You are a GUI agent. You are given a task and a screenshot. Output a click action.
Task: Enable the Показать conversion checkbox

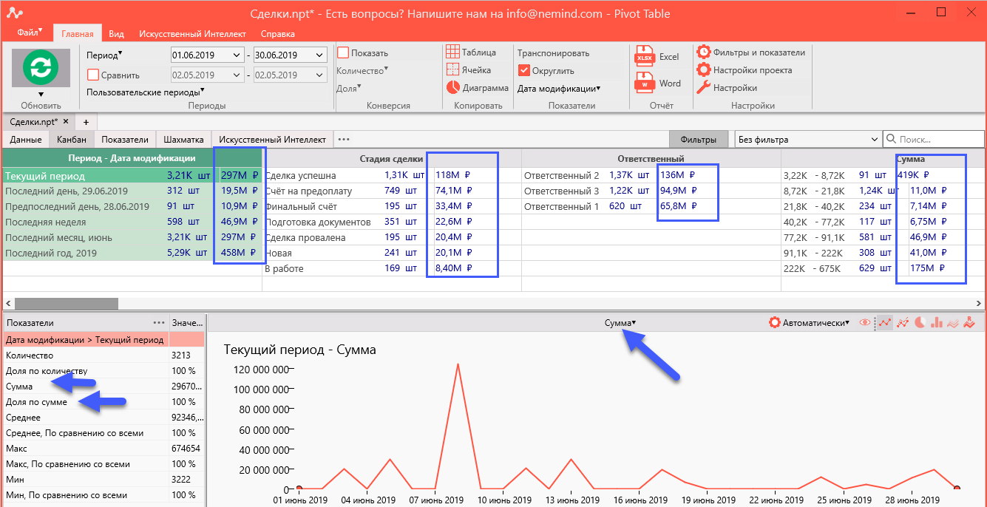pyautogui.click(x=343, y=52)
